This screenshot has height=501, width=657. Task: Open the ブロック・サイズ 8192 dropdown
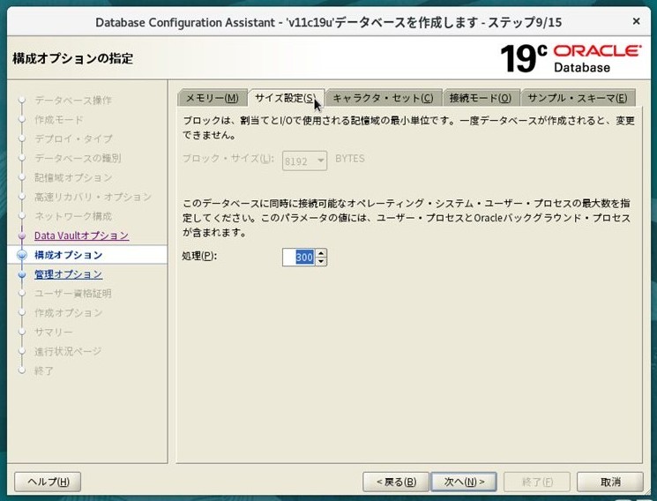point(304,161)
